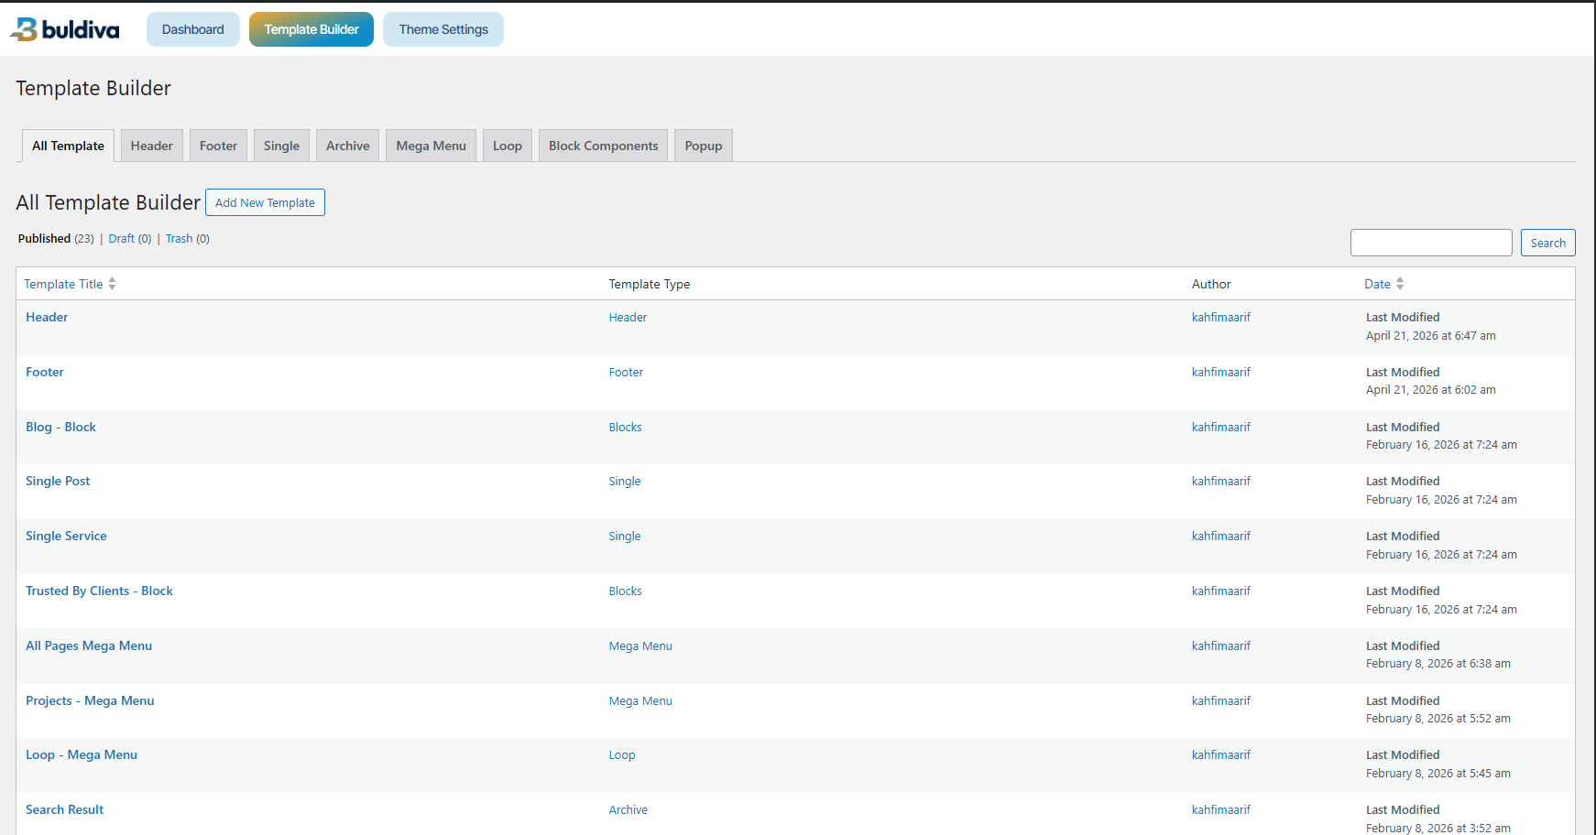
Task: Focus the template search input field
Action: tap(1430, 243)
